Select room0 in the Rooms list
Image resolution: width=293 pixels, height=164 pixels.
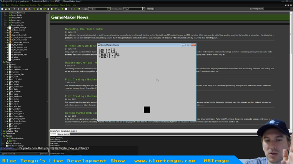pyautogui.click(x=13, y=65)
